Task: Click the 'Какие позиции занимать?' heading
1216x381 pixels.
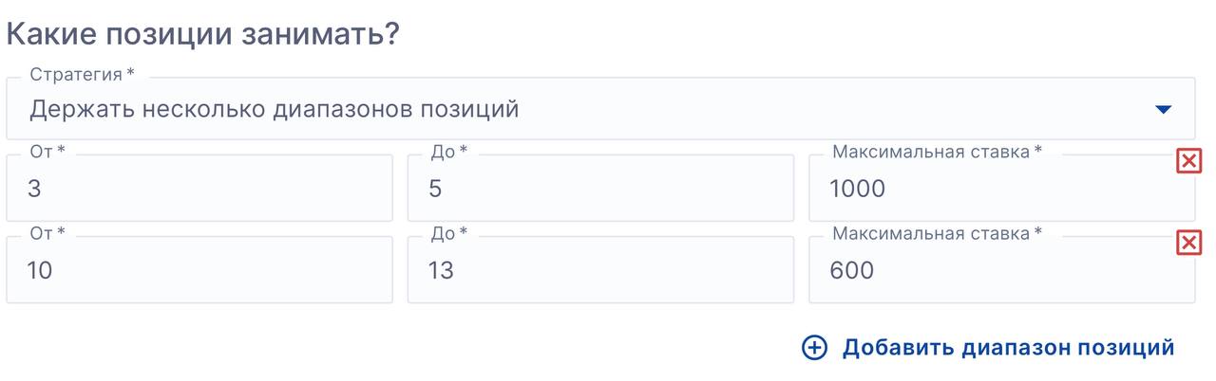Action: tap(202, 34)
